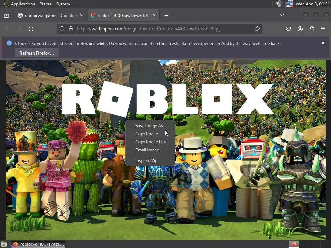
Task: Click Firefox View icon in tab bar
Action: 6,15
